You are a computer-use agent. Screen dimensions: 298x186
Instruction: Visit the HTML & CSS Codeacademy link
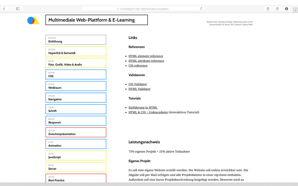[x=148, y=112]
